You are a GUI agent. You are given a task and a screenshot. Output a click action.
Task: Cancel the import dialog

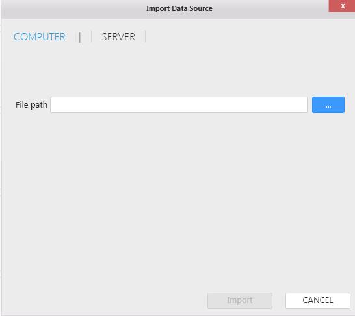point(318,300)
